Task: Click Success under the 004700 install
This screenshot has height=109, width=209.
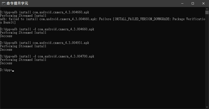Action: pos(6,63)
